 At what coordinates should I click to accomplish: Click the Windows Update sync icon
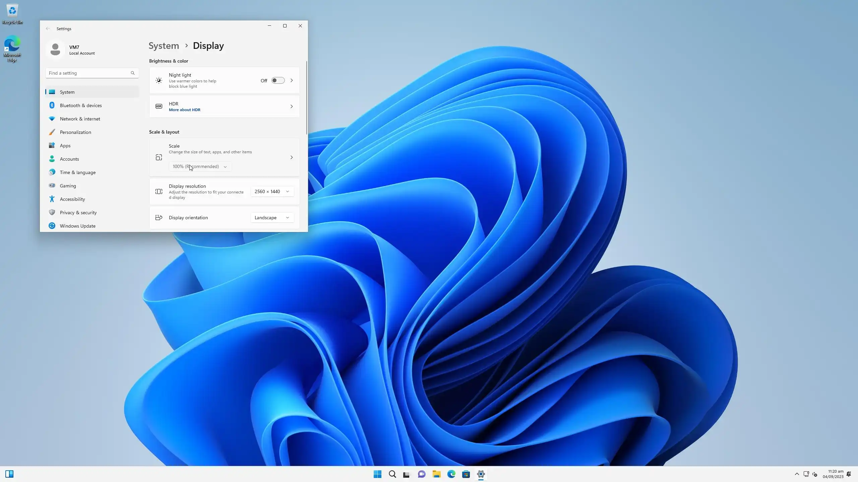[52, 226]
